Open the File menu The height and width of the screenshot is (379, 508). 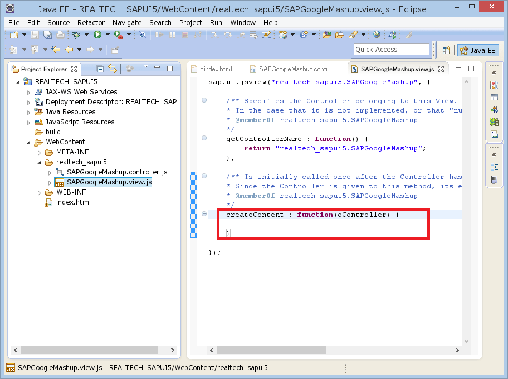[14, 23]
